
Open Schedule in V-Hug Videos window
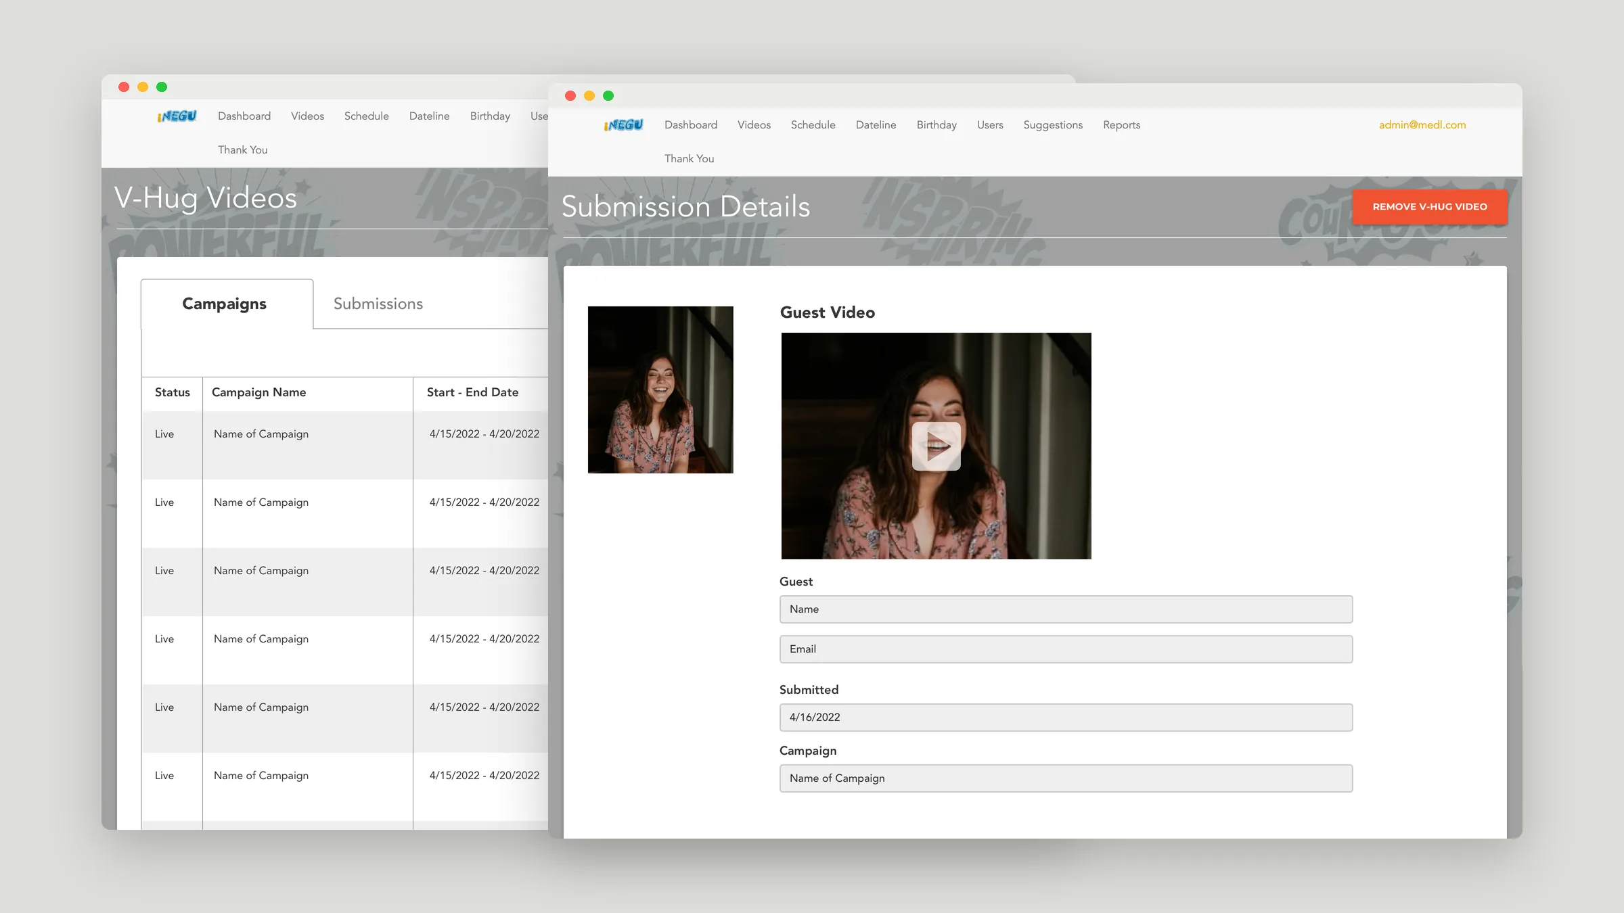click(x=366, y=116)
